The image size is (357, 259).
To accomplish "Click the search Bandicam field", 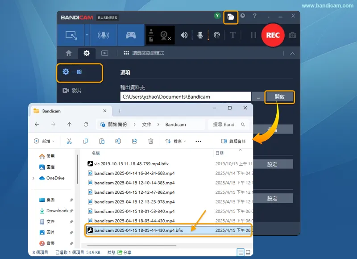I will point(229,125).
